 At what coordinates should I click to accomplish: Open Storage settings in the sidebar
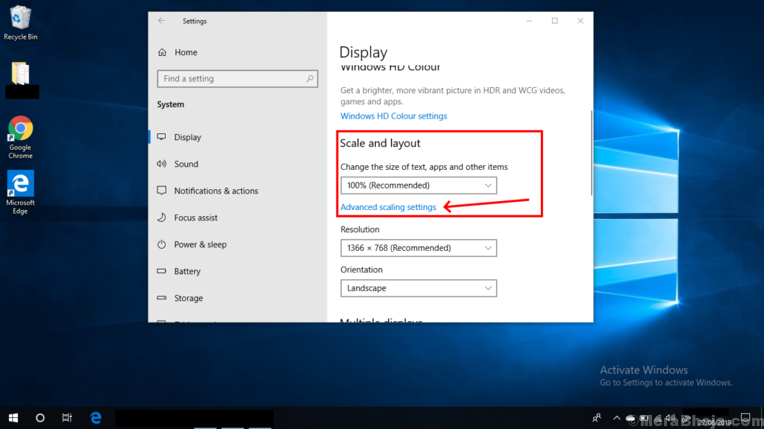pyautogui.click(x=163, y=298)
